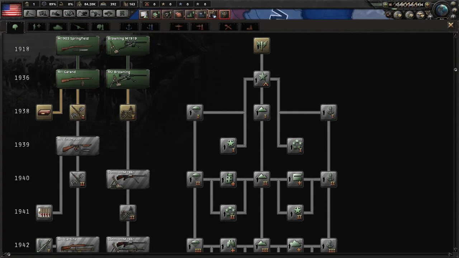Open the Diplomacy handshake button
Screen dimensions: 459x258
(x=56, y=14)
